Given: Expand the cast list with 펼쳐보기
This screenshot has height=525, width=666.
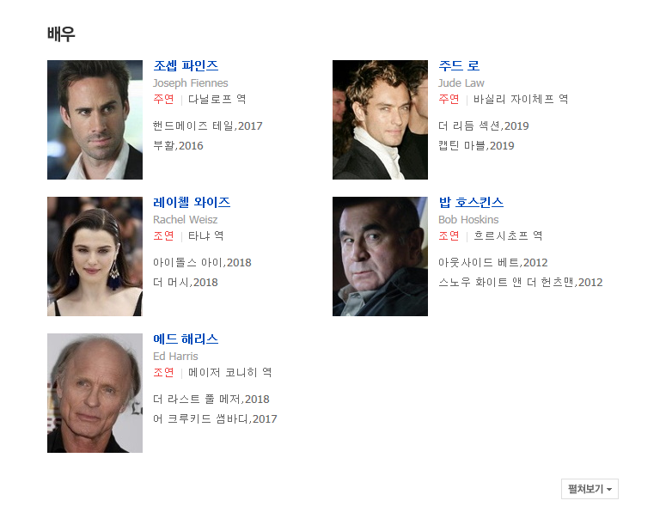Looking at the screenshot, I should 590,489.
